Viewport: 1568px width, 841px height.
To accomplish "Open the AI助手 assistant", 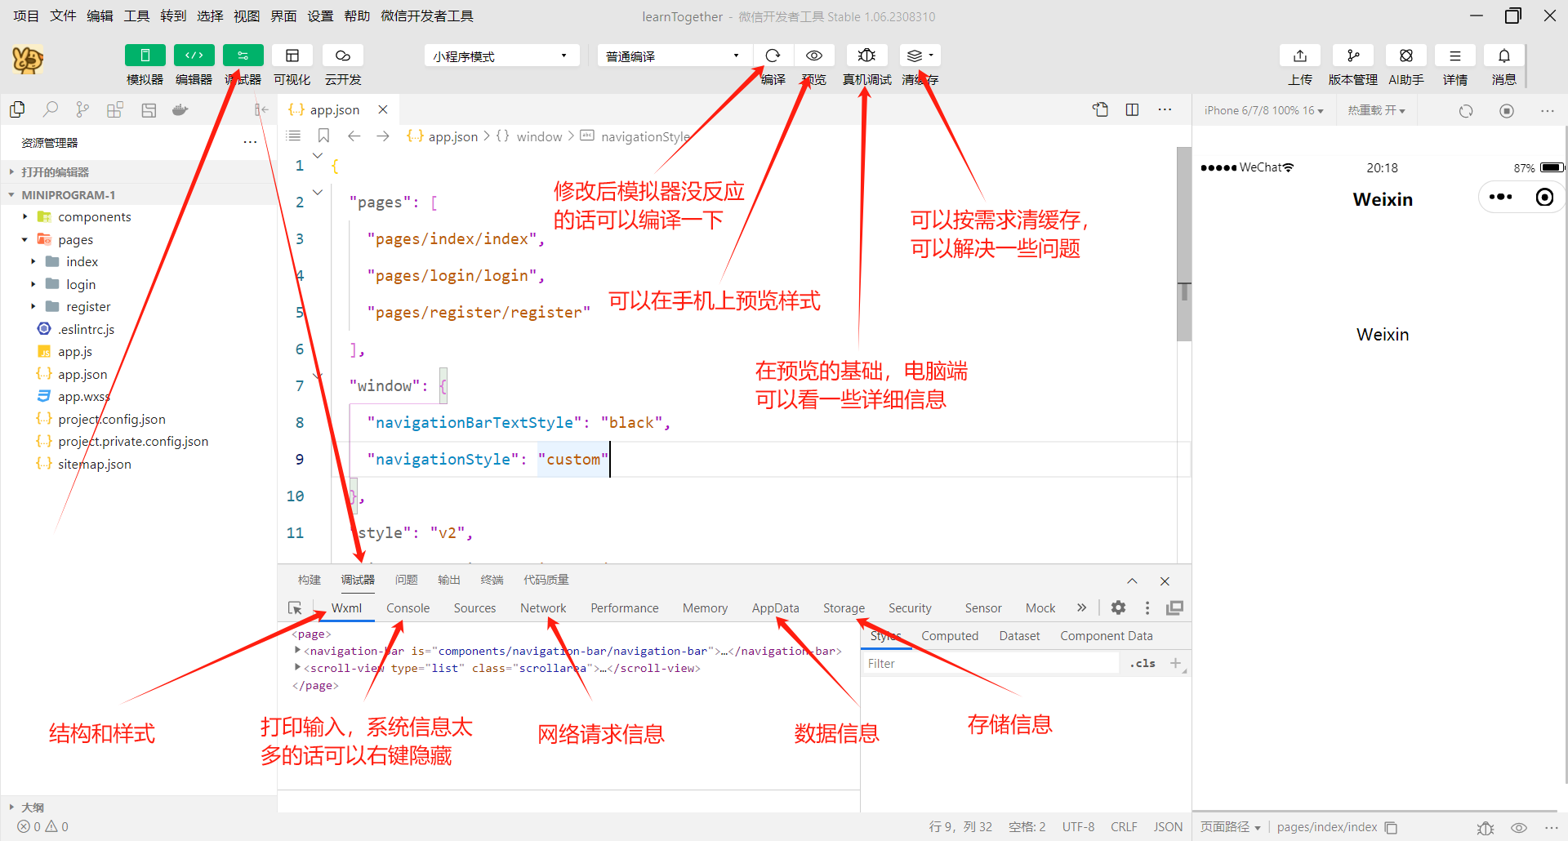I will click(x=1405, y=56).
